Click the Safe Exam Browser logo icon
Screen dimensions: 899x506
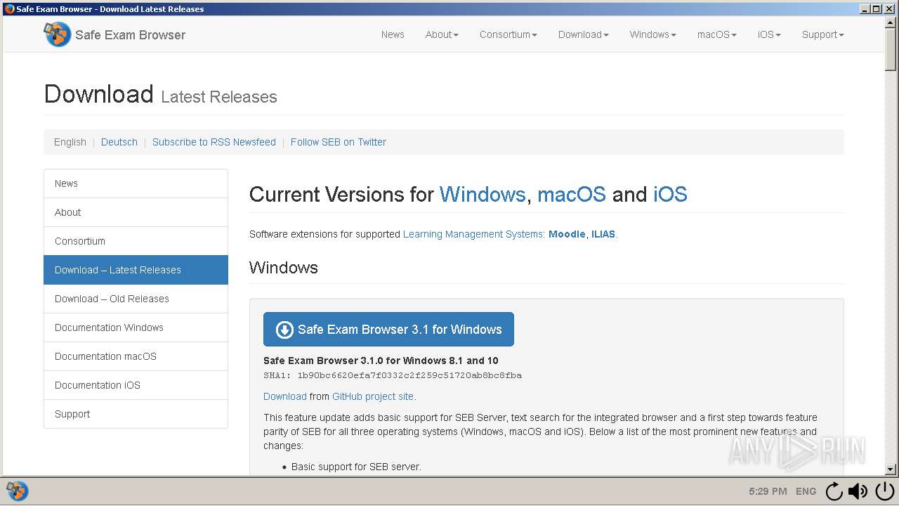tap(58, 34)
